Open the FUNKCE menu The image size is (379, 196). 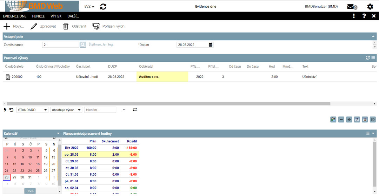tap(38, 16)
